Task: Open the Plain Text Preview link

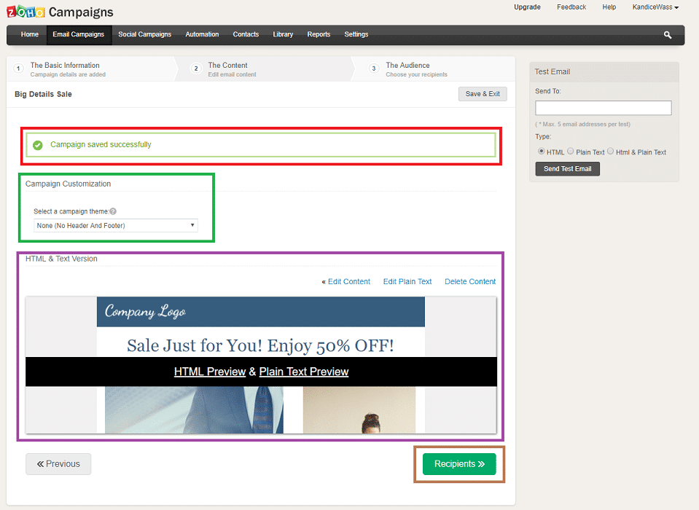Action: 304,372
